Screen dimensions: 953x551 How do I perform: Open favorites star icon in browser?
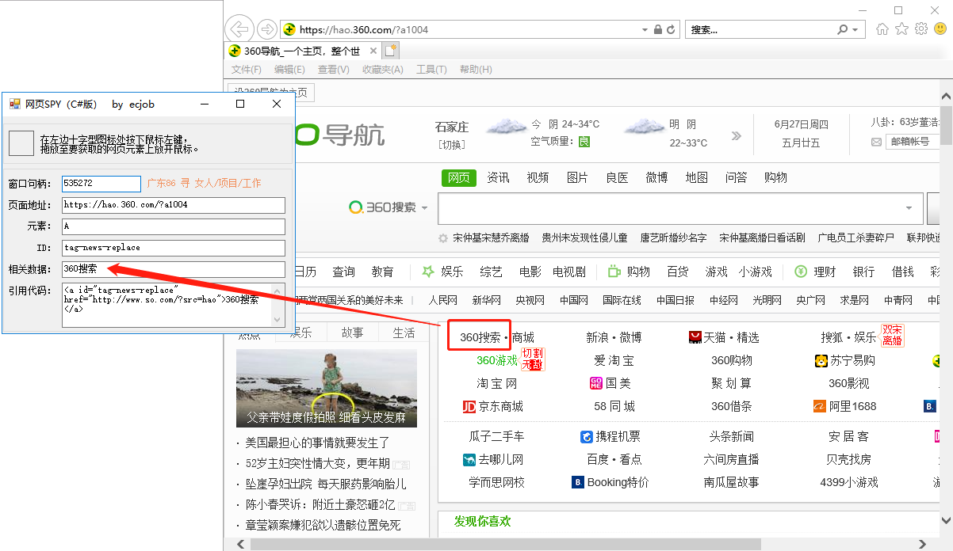901,29
